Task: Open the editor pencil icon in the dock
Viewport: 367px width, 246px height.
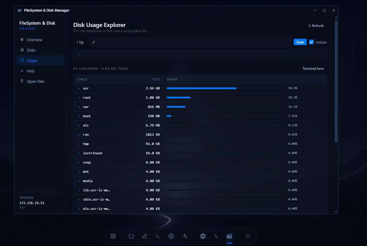Action: 145,236
